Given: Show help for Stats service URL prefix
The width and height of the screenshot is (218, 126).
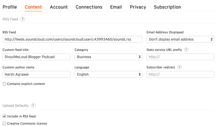Looking at the screenshot, I should pyautogui.click(x=186, y=50).
